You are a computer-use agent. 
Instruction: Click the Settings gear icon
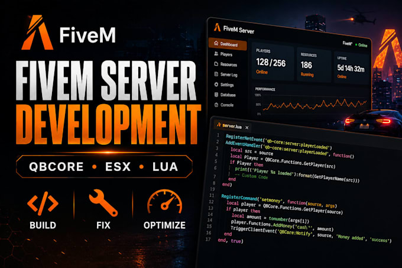216,85
